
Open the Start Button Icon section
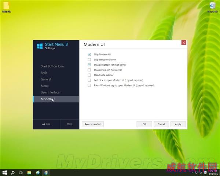(x=52, y=66)
